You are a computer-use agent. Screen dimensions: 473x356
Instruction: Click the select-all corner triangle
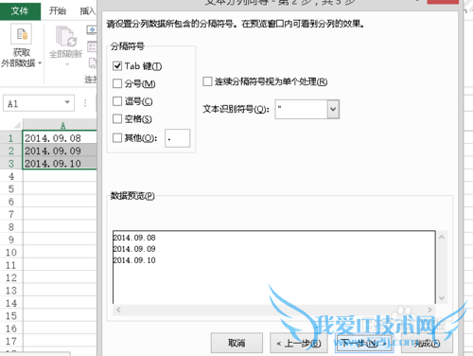17,125
